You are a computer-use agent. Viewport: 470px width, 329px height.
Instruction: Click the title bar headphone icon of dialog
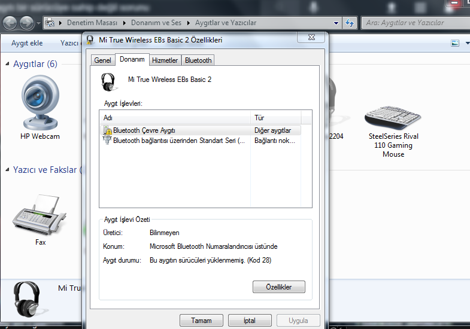tap(90, 40)
